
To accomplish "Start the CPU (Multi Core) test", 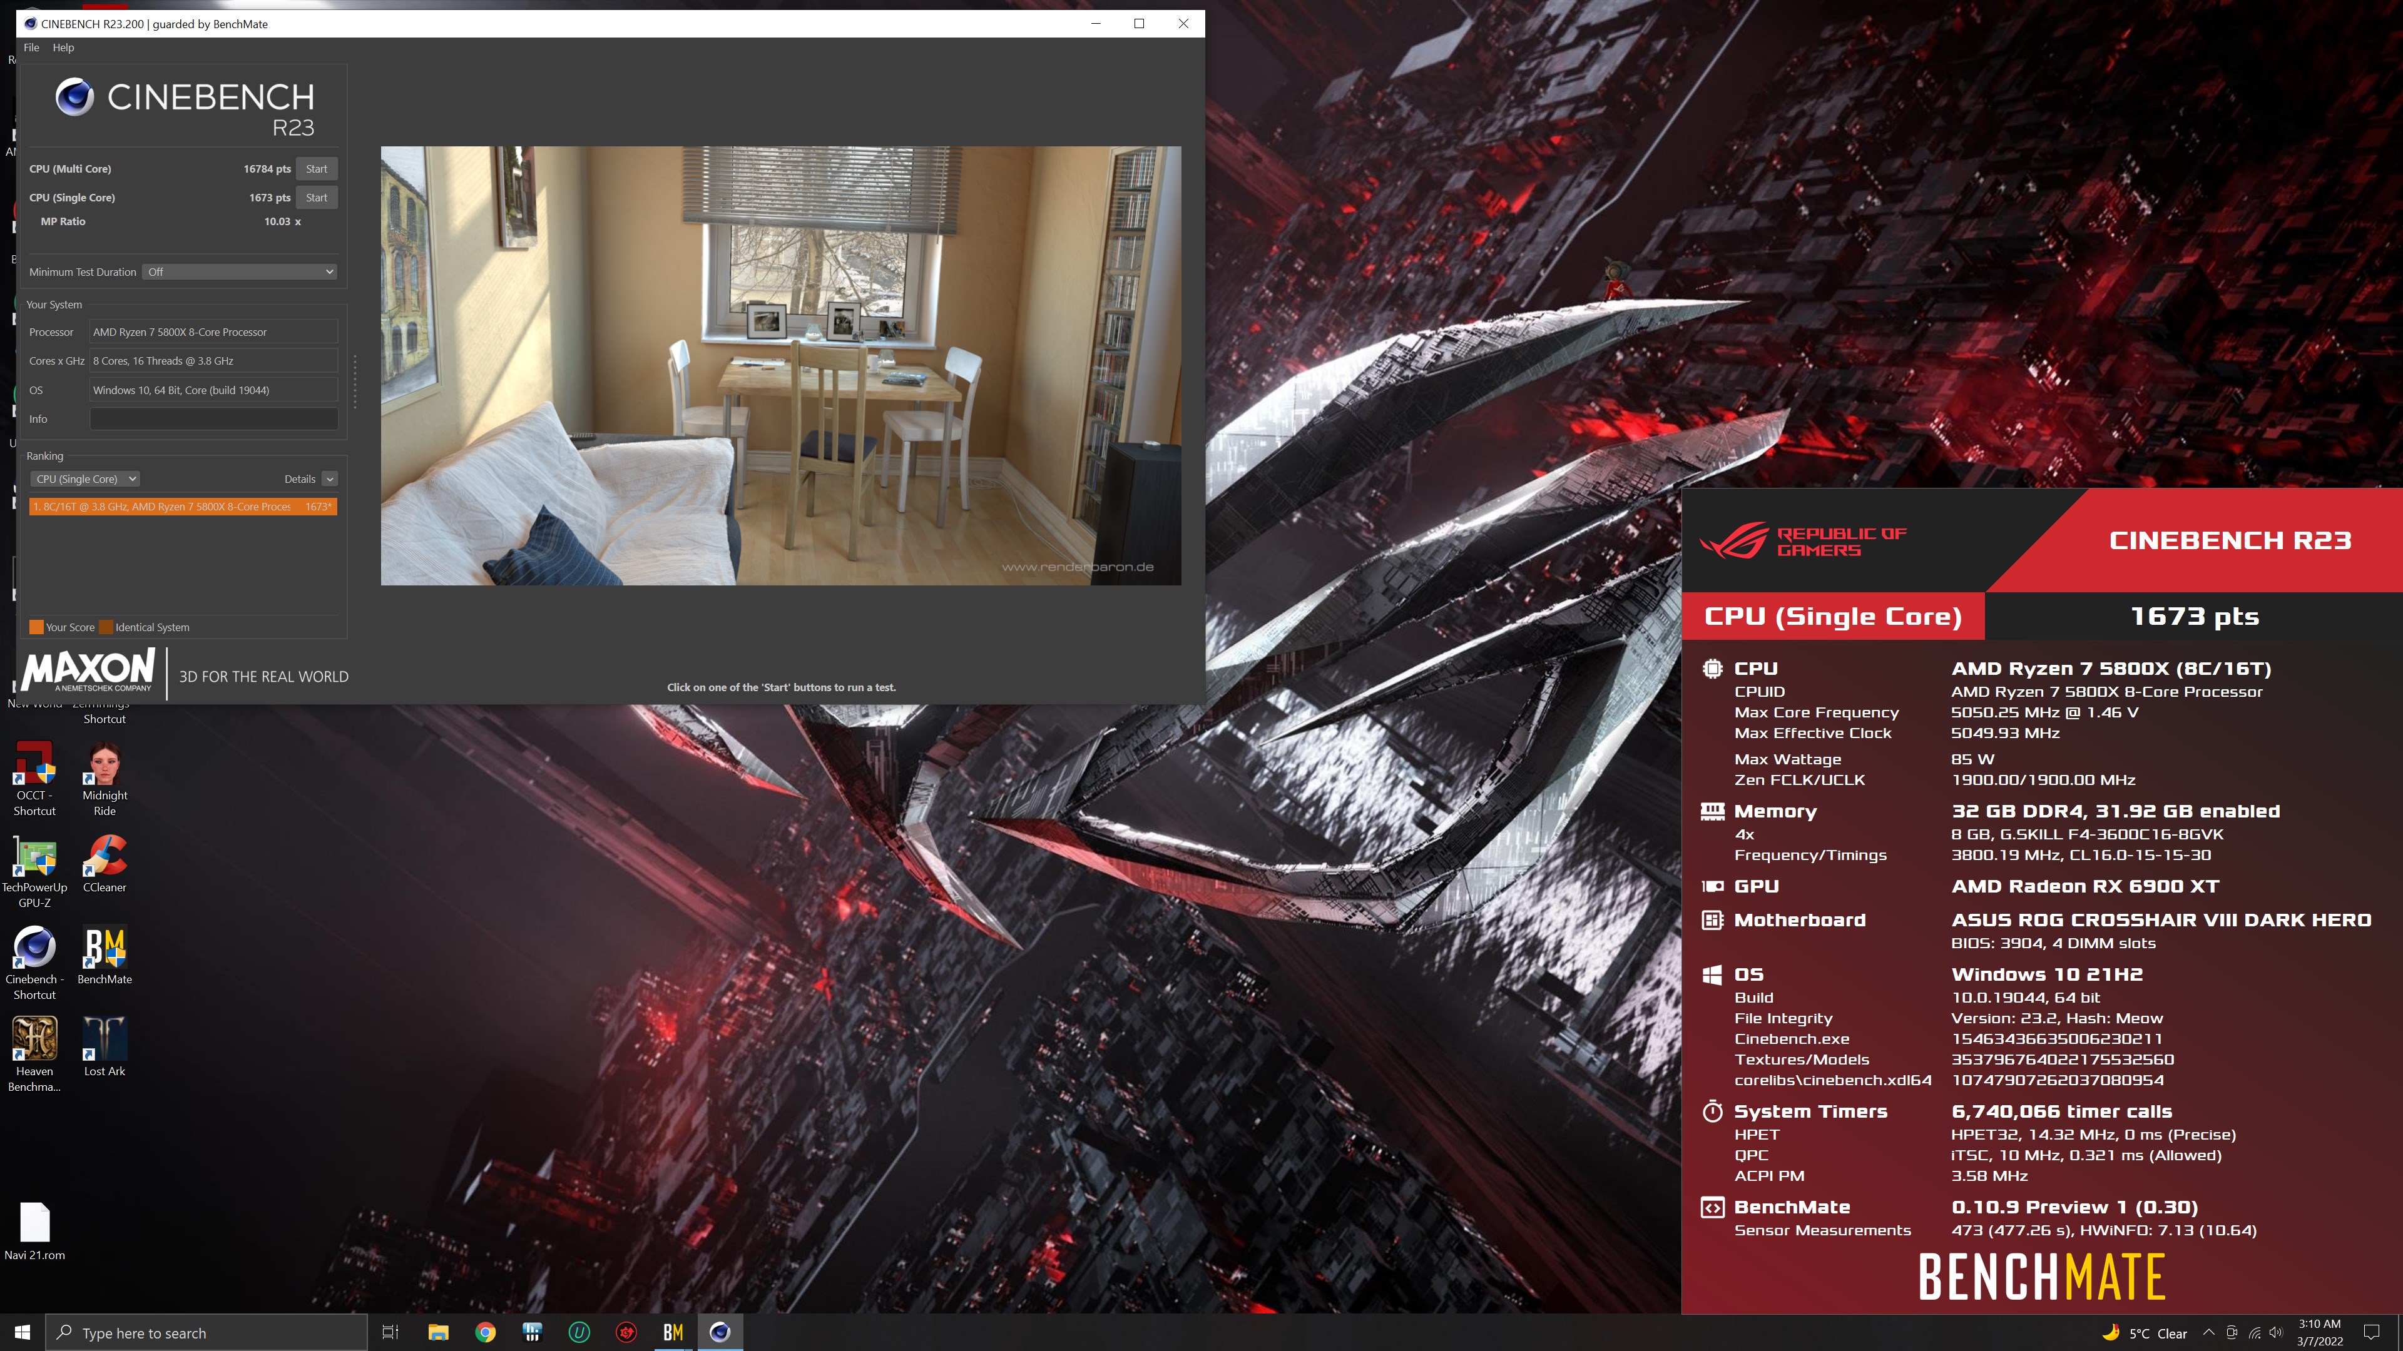I will coord(316,169).
